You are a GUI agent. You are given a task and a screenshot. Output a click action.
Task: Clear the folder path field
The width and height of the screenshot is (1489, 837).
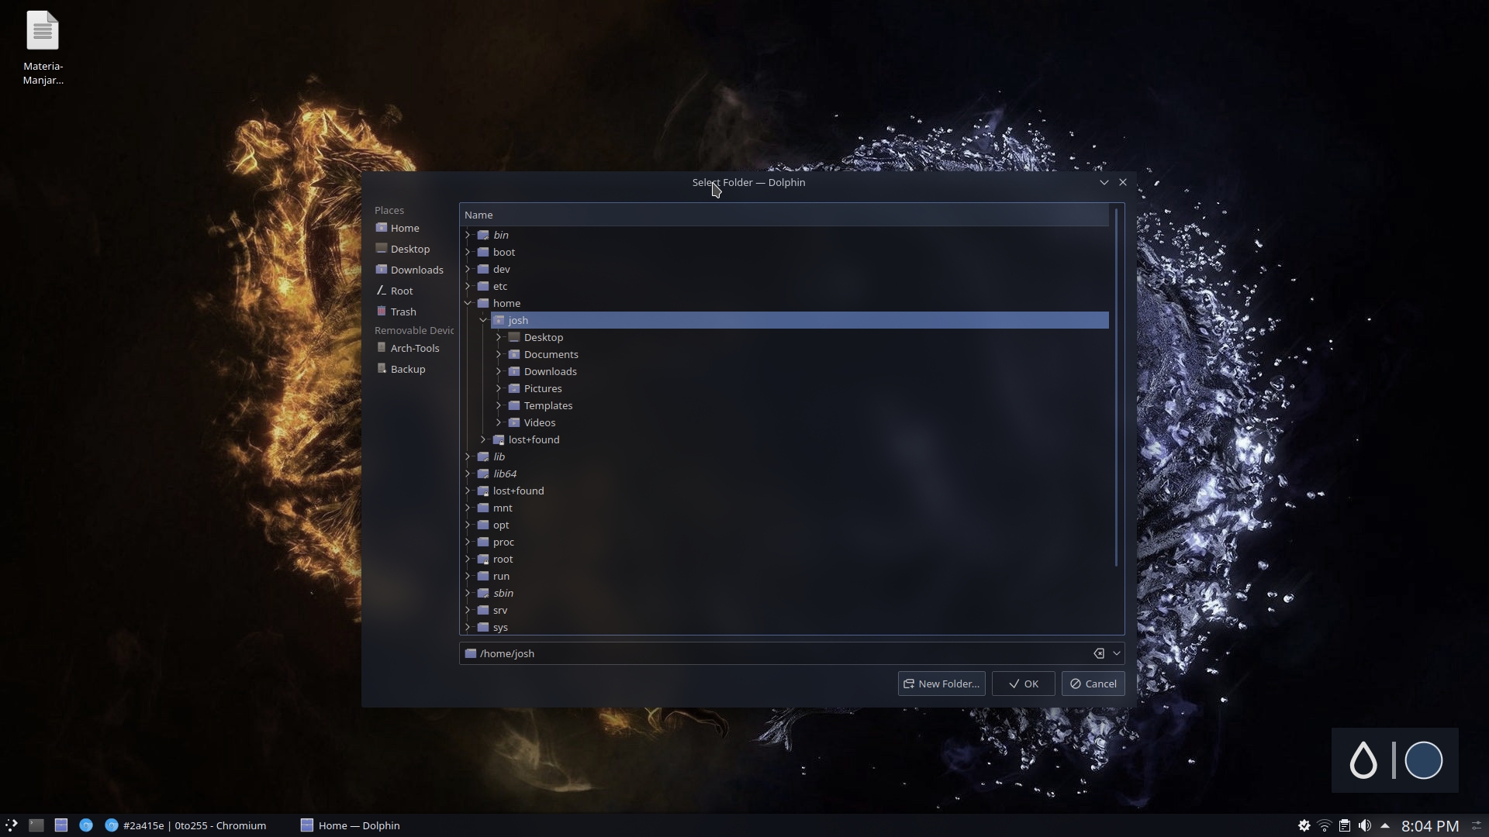[1099, 653]
